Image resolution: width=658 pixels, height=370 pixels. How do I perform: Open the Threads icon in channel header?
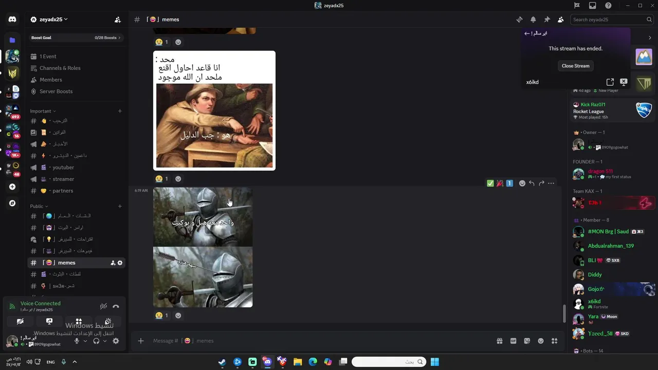pyautogui.click(x=519, y=20)
